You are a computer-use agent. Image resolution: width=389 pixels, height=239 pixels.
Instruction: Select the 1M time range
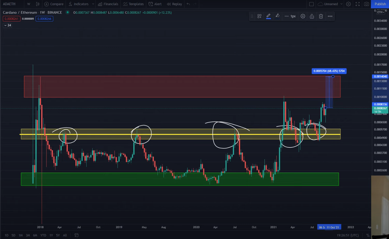coord(21,235)
